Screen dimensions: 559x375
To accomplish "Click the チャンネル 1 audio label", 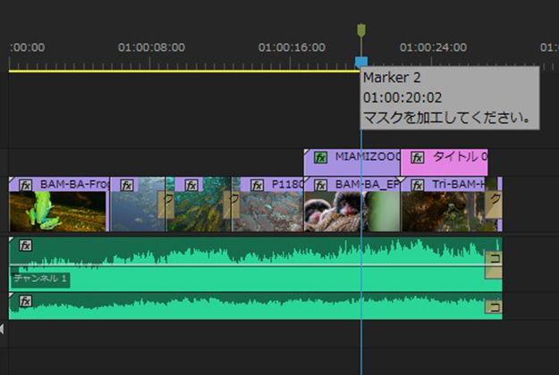I will point(39,279).
